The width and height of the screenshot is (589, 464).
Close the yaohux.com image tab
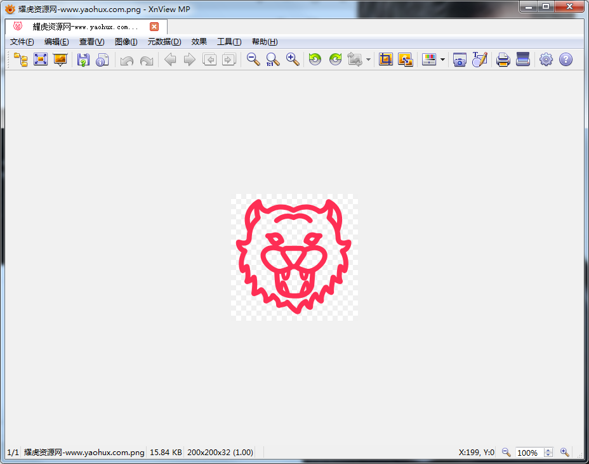(x=154, y=27)
